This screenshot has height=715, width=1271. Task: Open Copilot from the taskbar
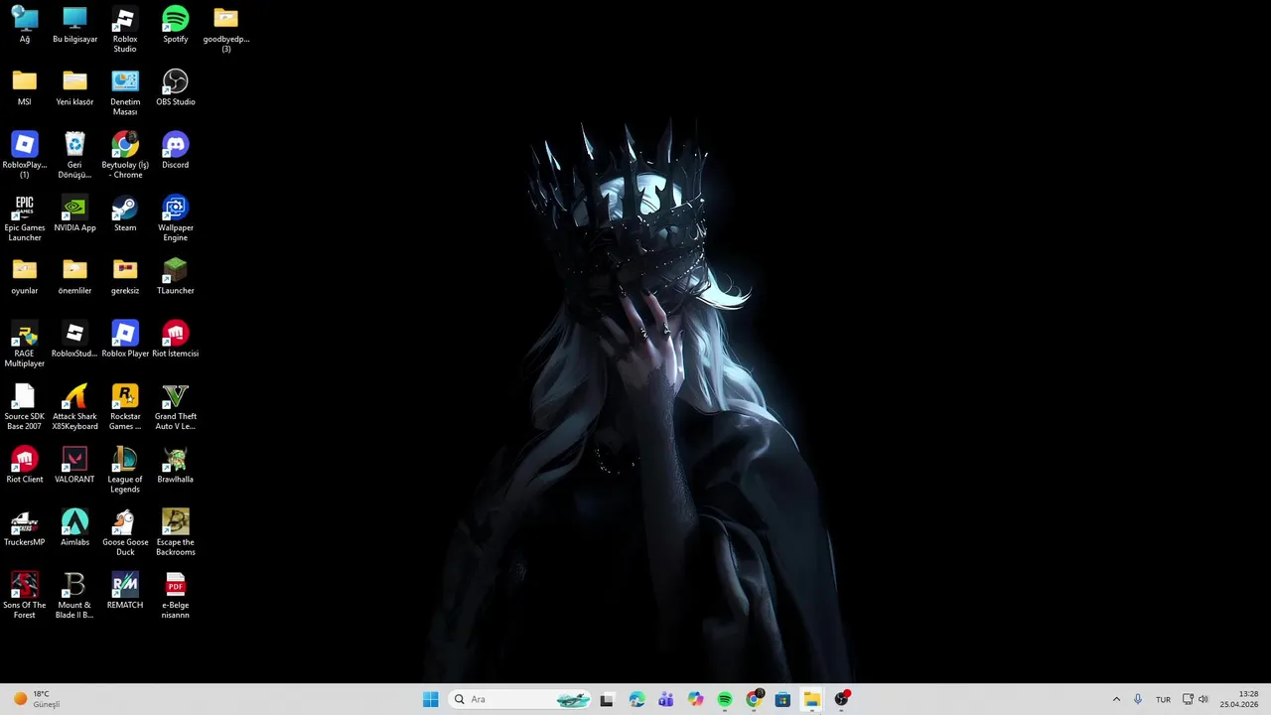pyautogui.click(x=695, y=699)
